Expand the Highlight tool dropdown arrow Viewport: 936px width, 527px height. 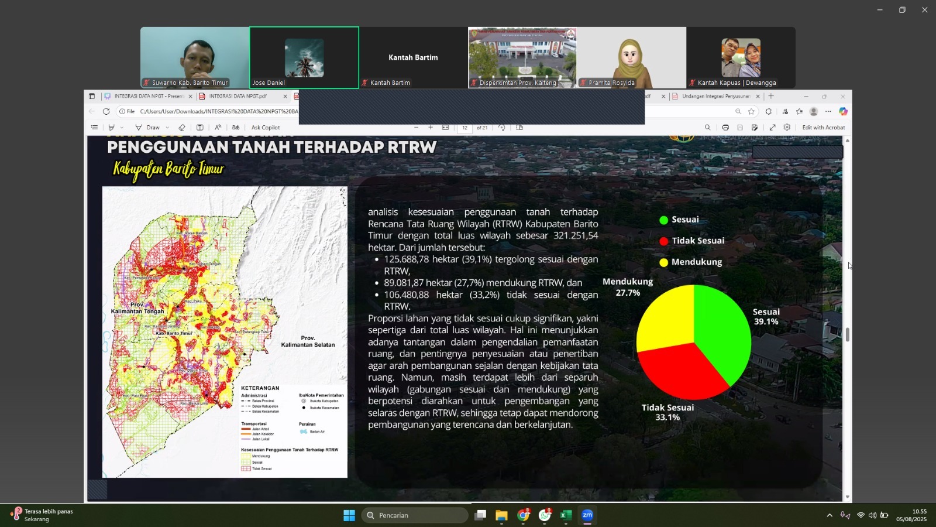point(122,128)
